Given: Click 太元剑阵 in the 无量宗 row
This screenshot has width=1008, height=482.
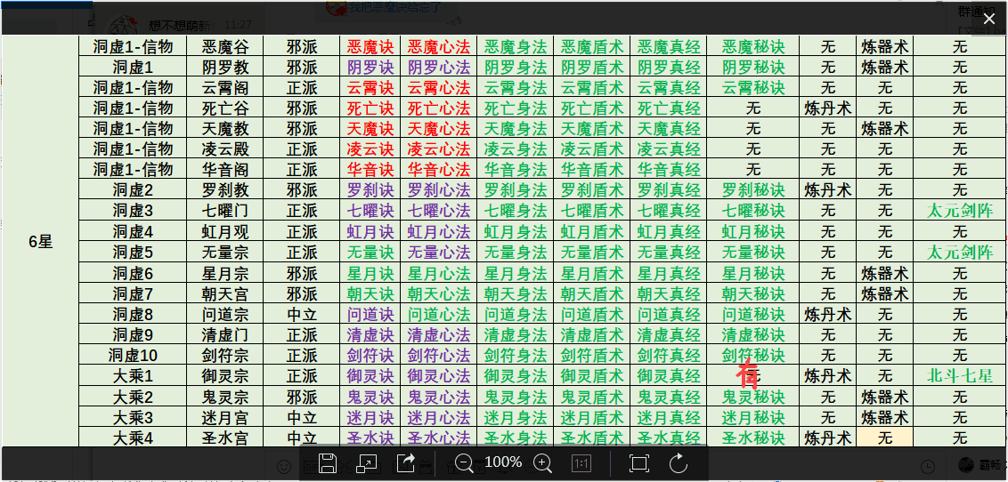Looking at the screenshot, I should 960,252.
